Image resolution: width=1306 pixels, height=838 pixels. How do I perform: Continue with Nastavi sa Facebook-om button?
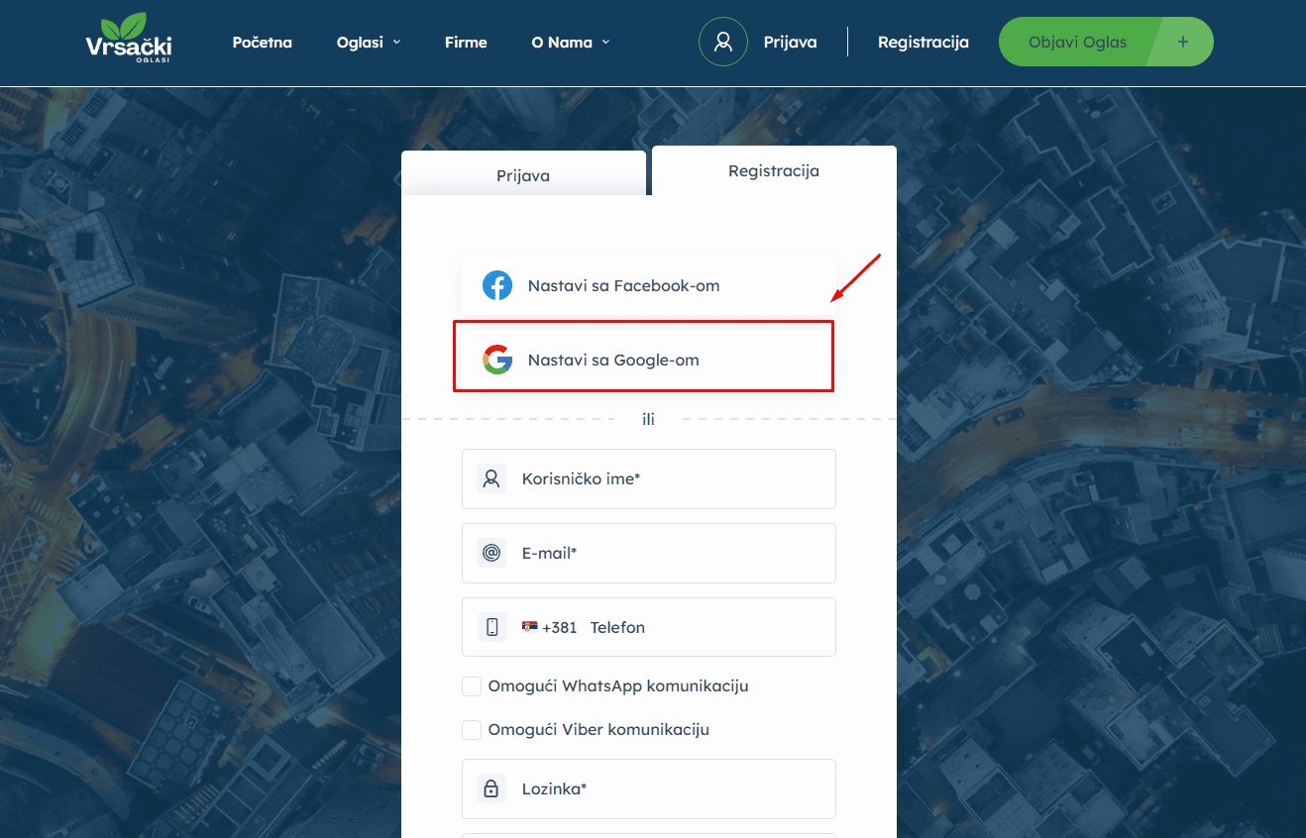point(649,285)
